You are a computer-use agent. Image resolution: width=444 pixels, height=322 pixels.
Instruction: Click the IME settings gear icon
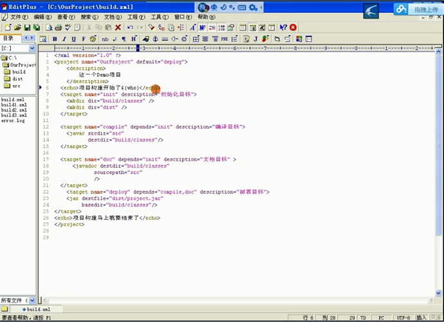253,7
